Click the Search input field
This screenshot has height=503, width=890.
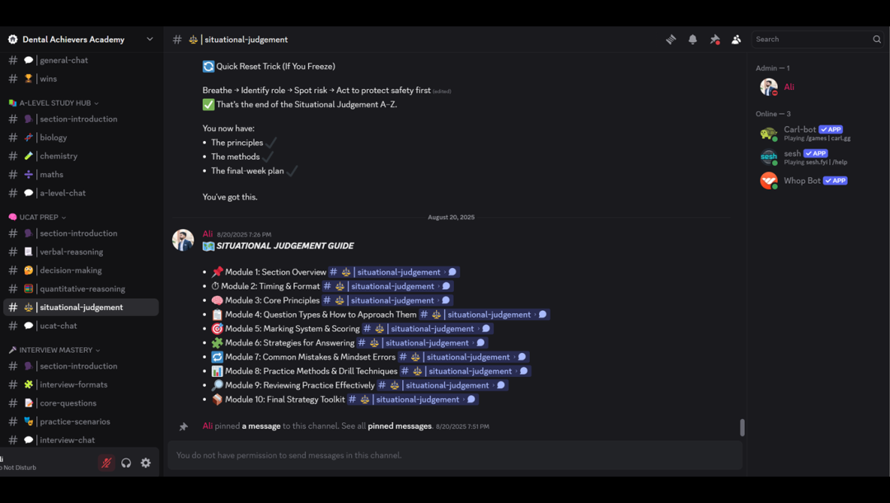click(x=813, y=40)
